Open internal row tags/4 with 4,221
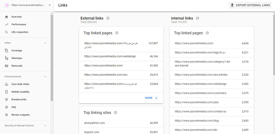Screen dimensions: 275x134 coord(212,53)
